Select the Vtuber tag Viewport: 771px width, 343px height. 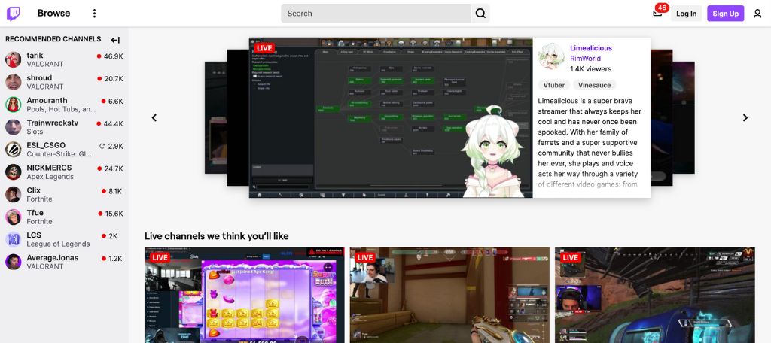point(554,85)
